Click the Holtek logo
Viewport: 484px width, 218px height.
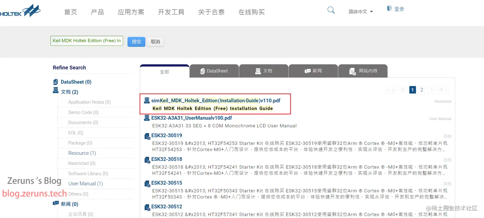[x=20, y=11]
